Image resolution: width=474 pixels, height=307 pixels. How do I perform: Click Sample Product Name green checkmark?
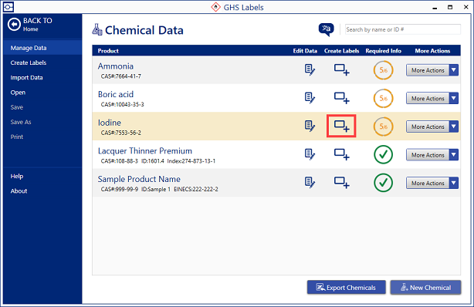point(384,183)
